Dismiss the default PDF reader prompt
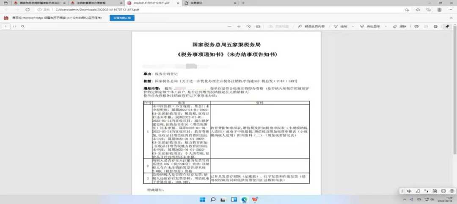 click(x=451, y=18)
